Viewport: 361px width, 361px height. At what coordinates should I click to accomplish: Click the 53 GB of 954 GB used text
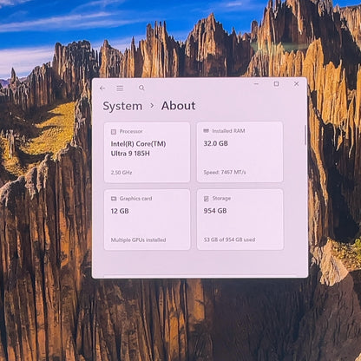(229, 240)
